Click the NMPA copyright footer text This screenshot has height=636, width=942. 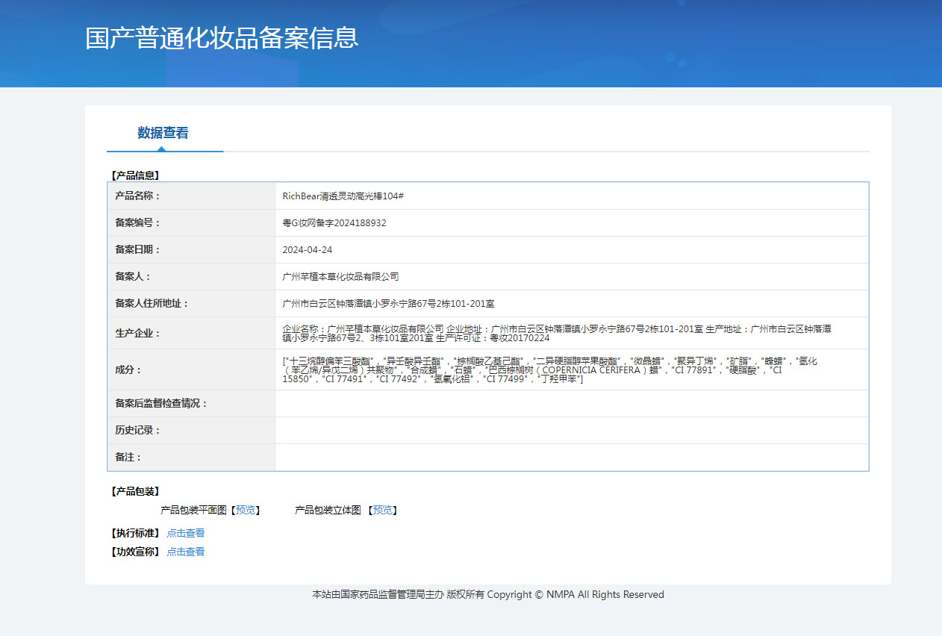pos(487,595)
